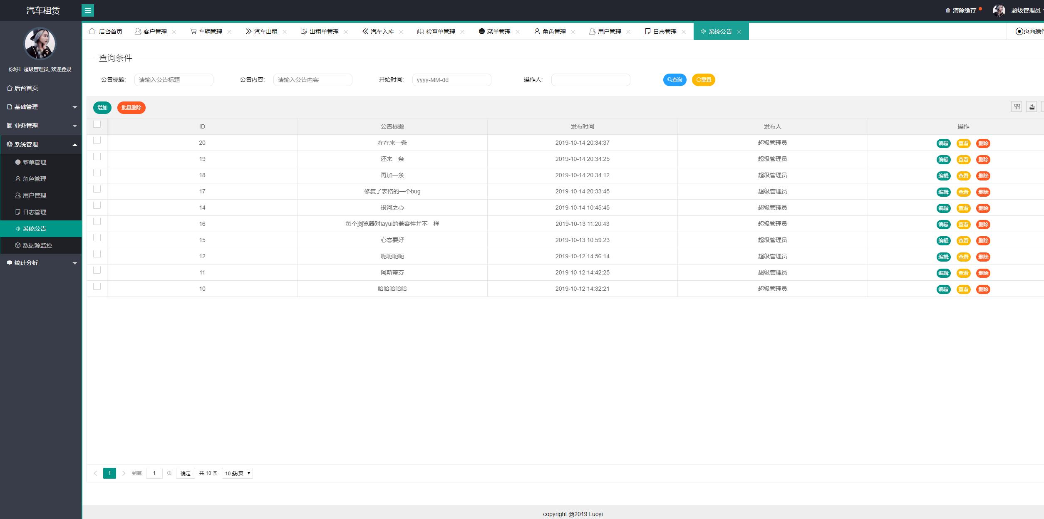Click the red 批量删除 button

(x=131, y=108)
